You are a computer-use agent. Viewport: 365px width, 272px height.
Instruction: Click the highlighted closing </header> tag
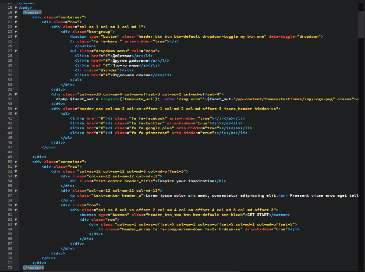coord(33,268)
